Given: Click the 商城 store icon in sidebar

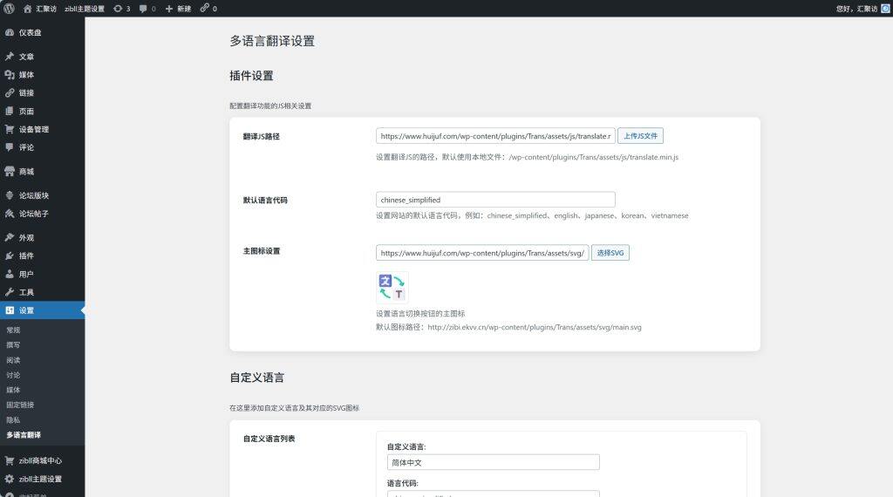Looking at the screenshot, I should (x=10, y=172).
